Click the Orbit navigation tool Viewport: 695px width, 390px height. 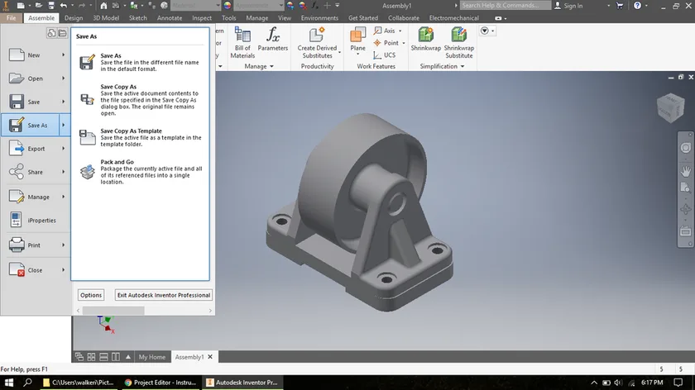(685, 209)
